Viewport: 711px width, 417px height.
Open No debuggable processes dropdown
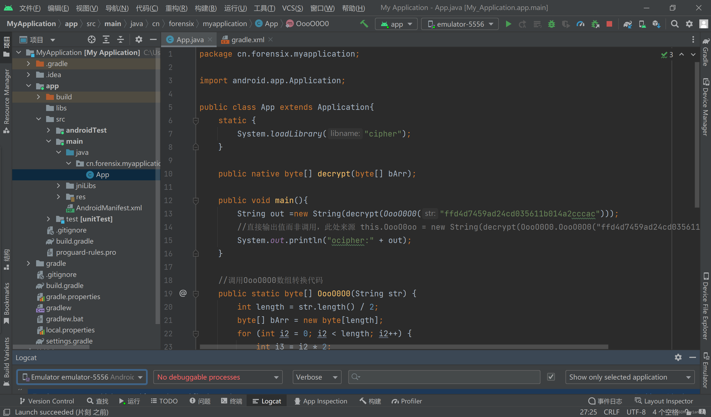click(218, 377)
